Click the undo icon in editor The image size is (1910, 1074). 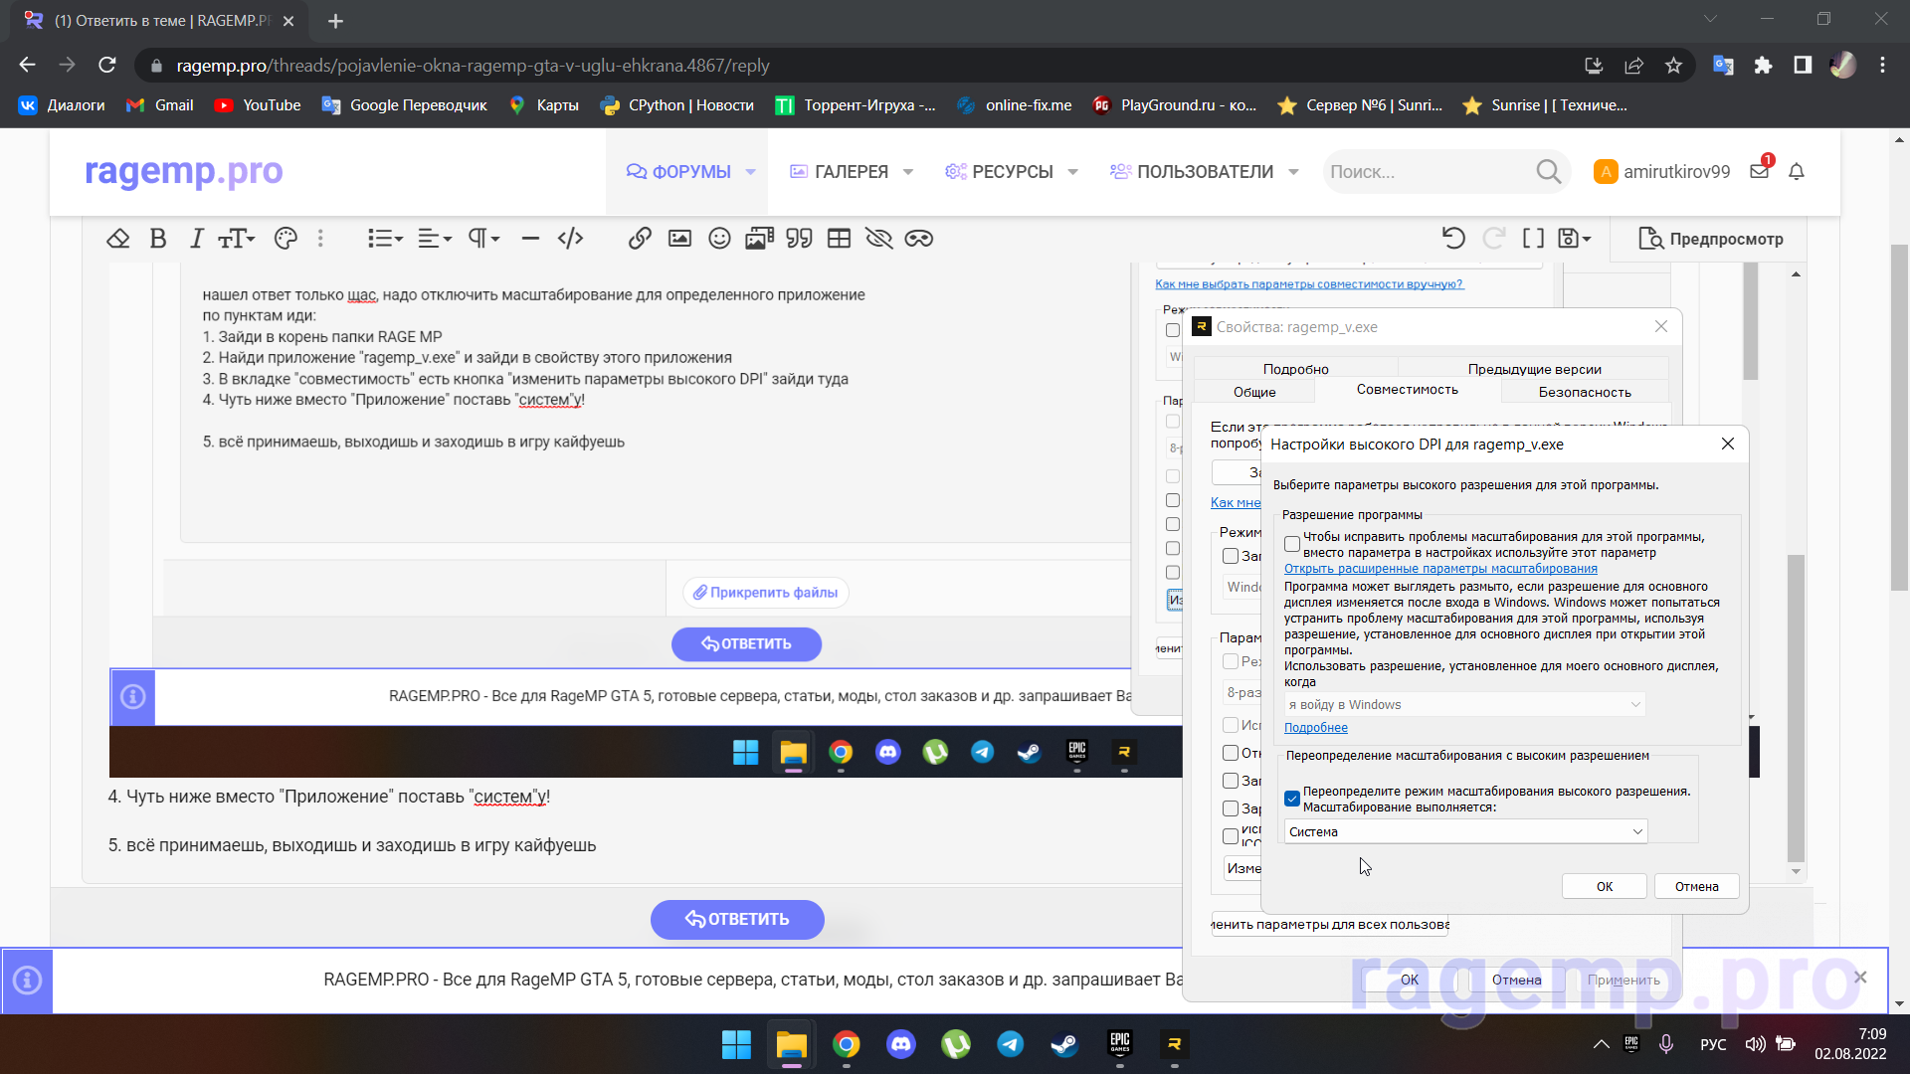pos(1453,239)
